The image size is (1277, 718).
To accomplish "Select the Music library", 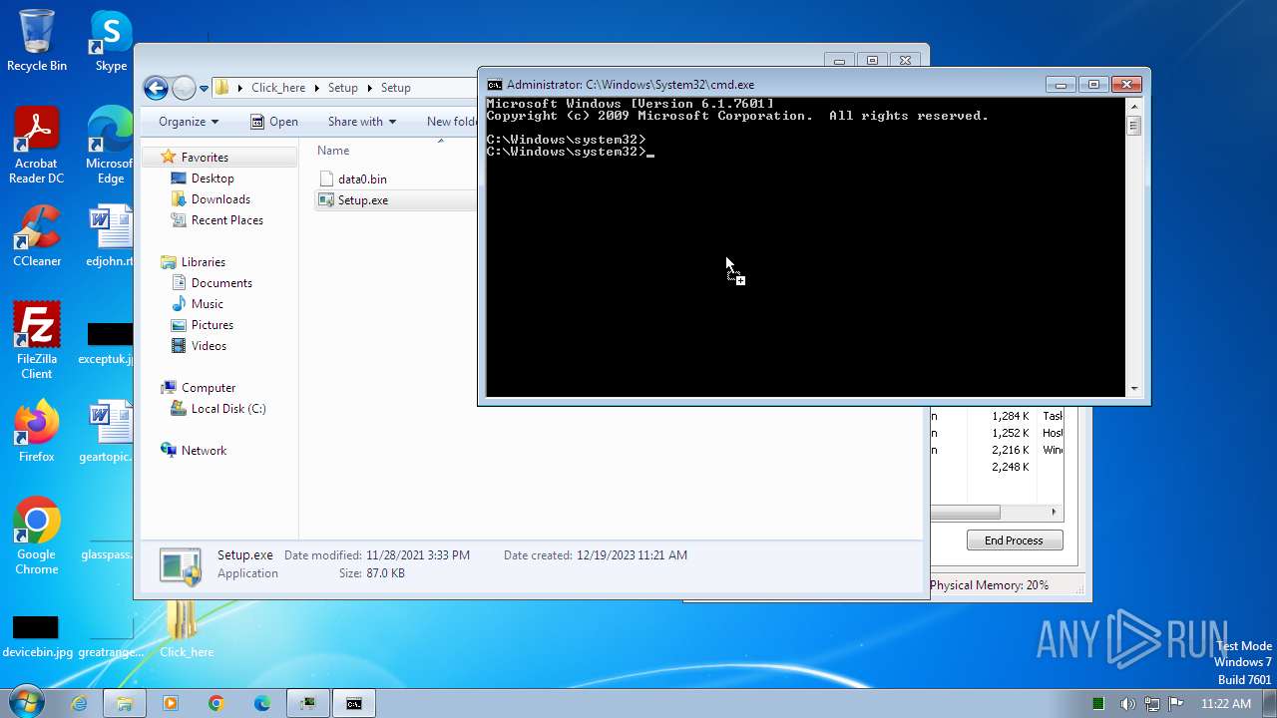I will (207, 304).
